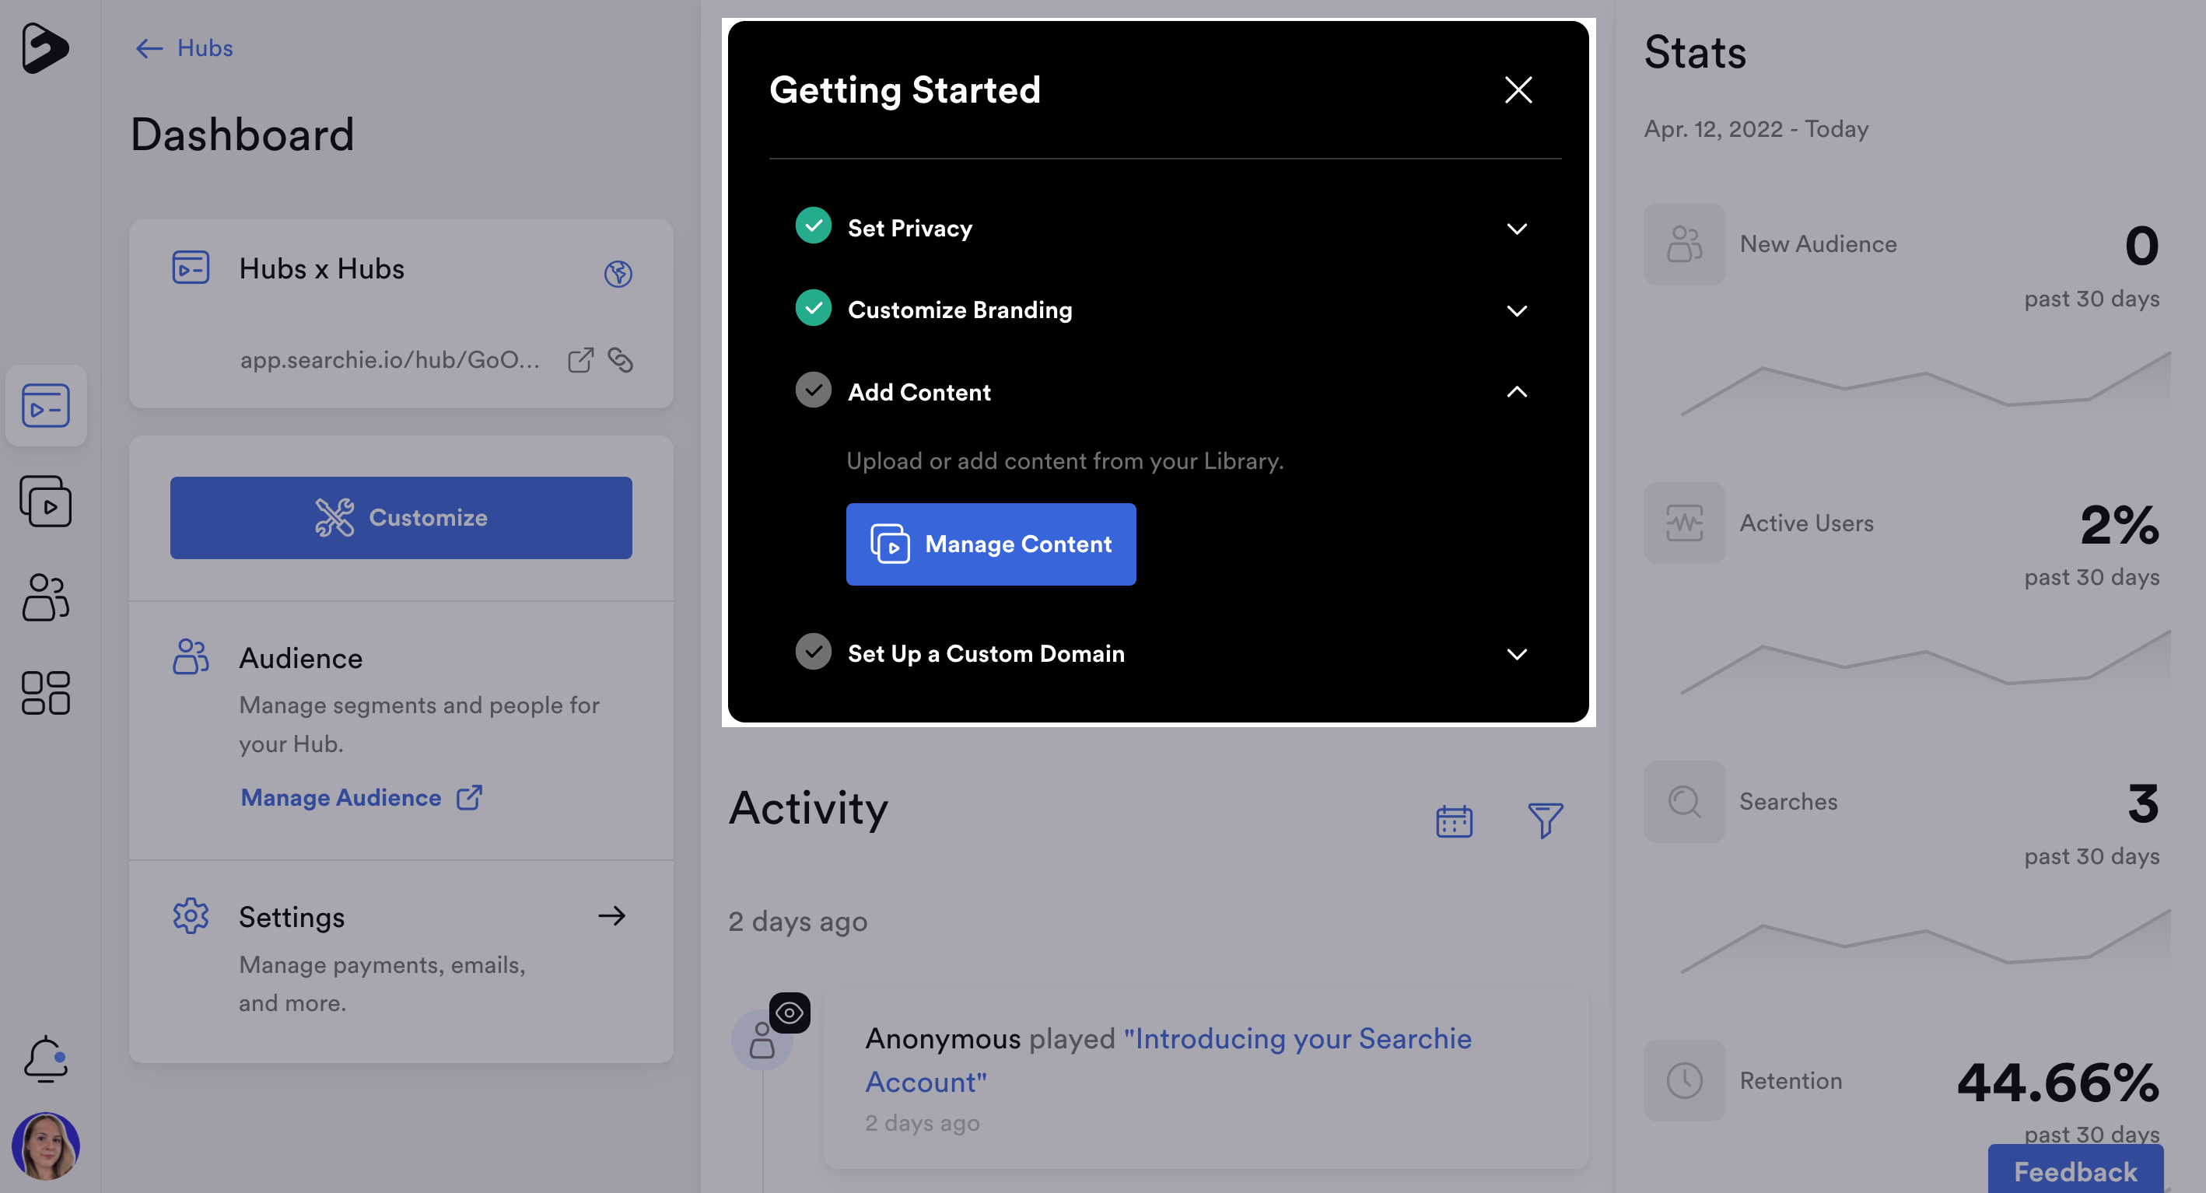Image resolution: width=2206 pixels, height=1193 pixels.
Task: Open the Activity filter
Action: pos(1545,821)
